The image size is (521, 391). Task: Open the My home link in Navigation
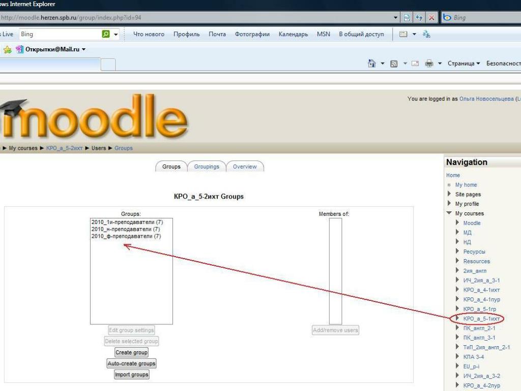[466, 185]
